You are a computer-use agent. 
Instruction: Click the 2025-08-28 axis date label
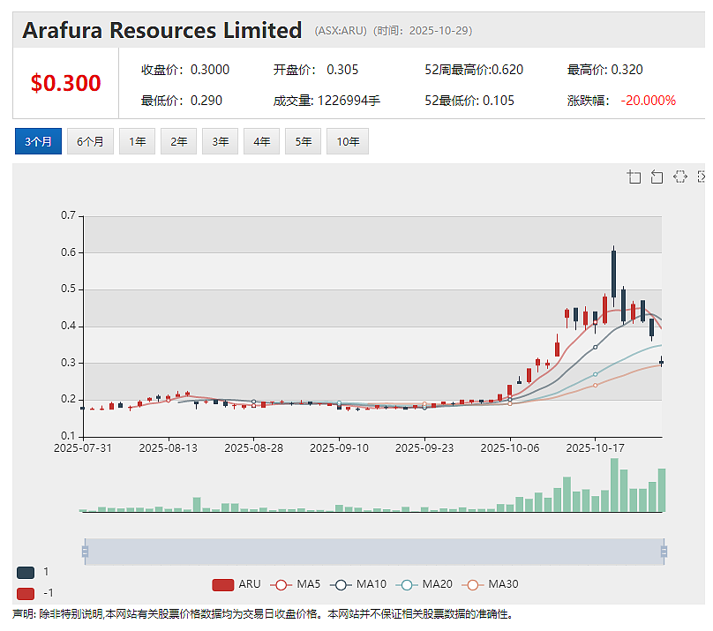(x=254, y=448)
